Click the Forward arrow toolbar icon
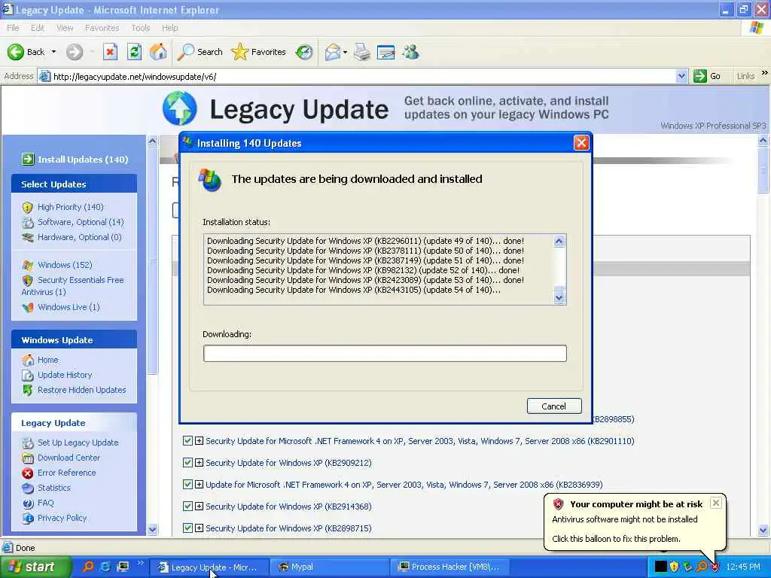 click(75, 52)
